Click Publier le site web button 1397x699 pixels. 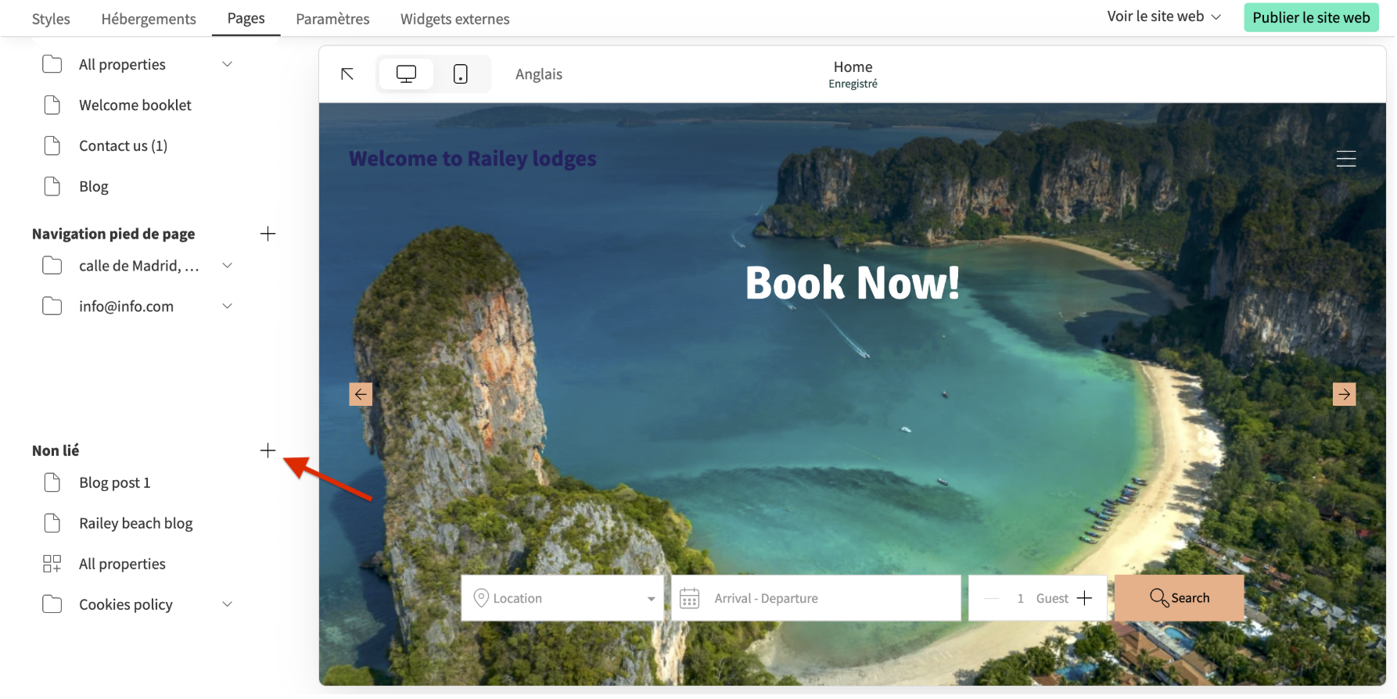(x=1311, y=17)
